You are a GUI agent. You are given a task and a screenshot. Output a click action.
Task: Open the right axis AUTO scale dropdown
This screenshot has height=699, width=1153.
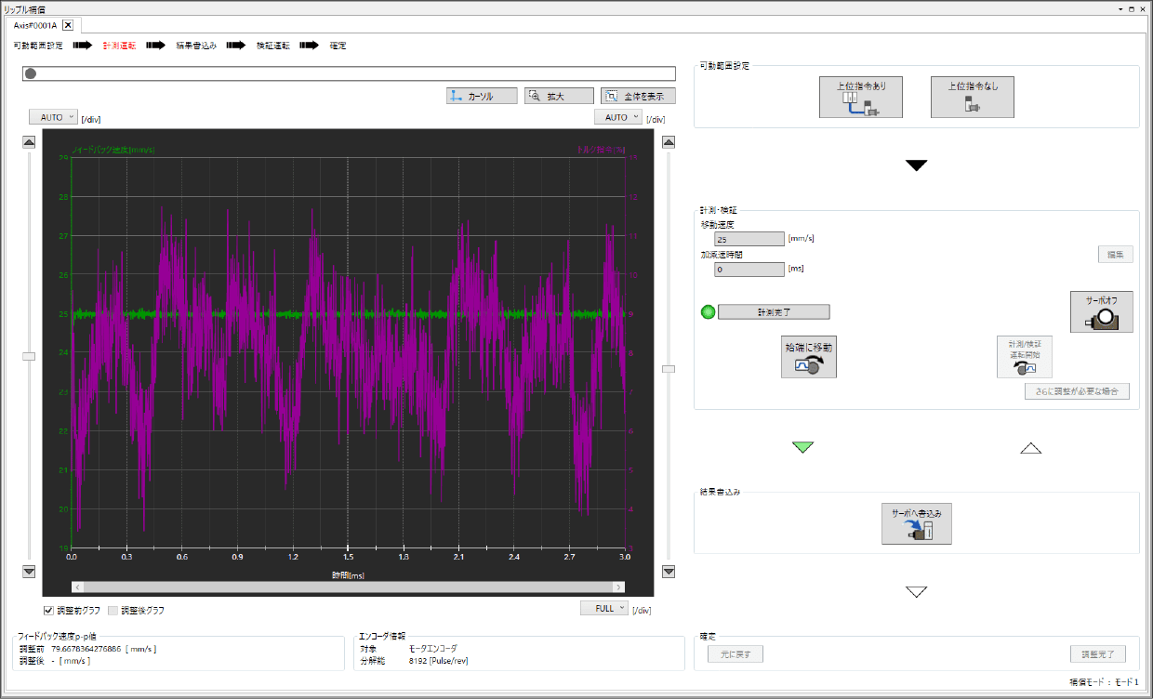[617, 117]
